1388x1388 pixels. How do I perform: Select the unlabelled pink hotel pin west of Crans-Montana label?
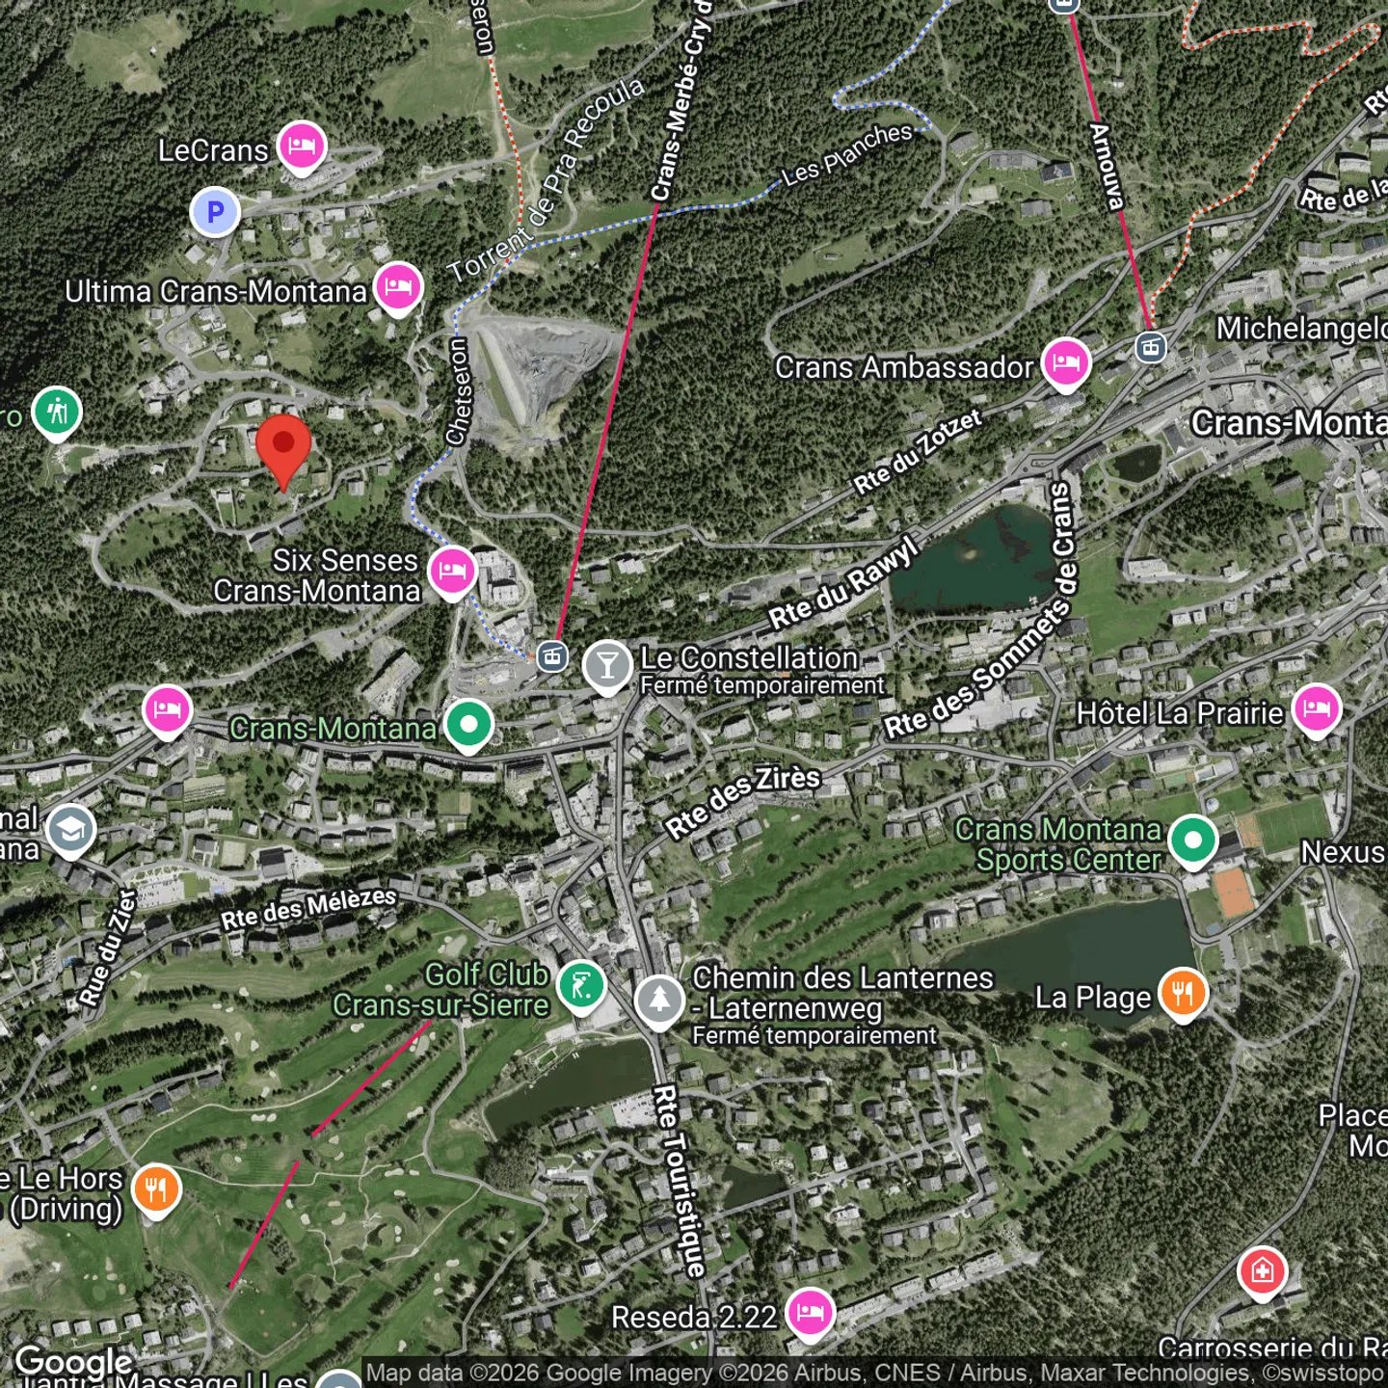[x=168, y=712]
